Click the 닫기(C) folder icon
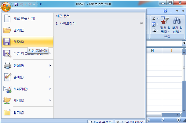Image resolution: width=186 pixels, height=123 pixels. coord(7,112)
